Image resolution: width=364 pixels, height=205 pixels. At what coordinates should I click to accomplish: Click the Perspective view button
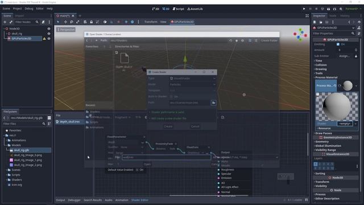point(66,30)
